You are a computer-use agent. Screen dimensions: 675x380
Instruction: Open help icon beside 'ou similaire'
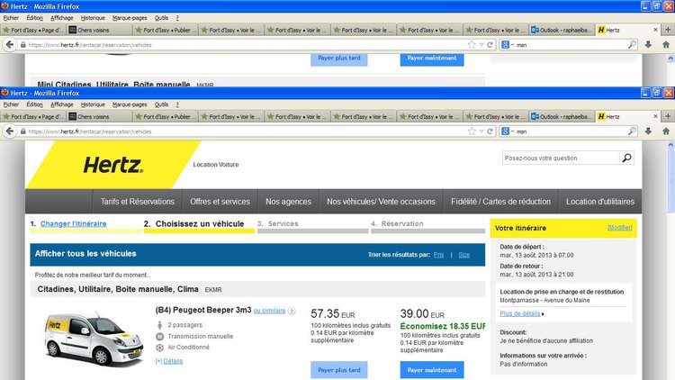(292, 311)
